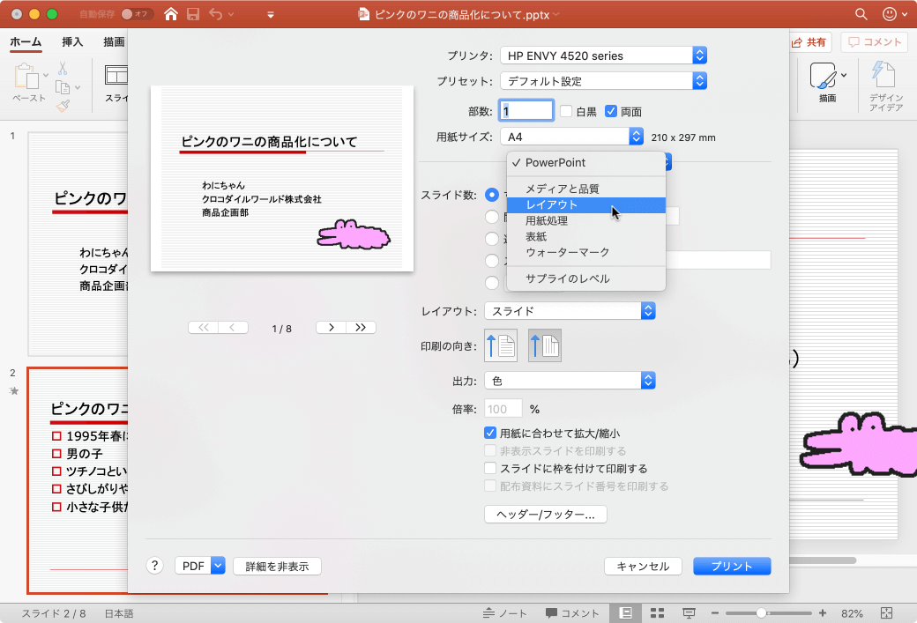Switch to slide sorter view icon
This screenshot has height=623, width=917.
click(657, 612)
